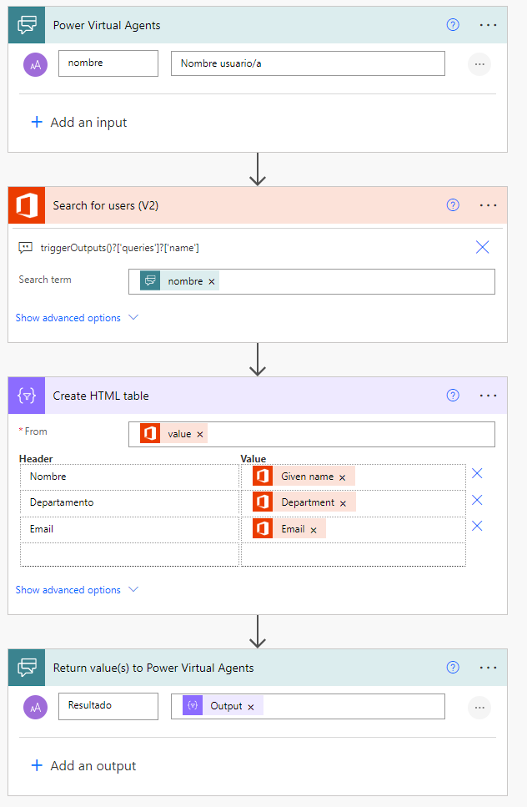Click the empty Header cell in the last row
Viewport: 527px width, 807px height.
[x=129, y=555]
